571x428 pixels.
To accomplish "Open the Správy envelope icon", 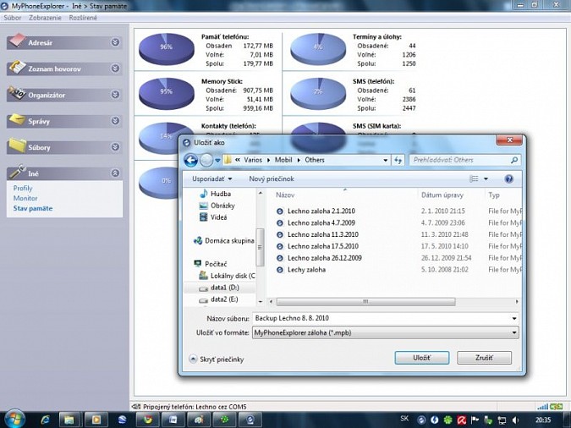I will [x=17, y=119].
